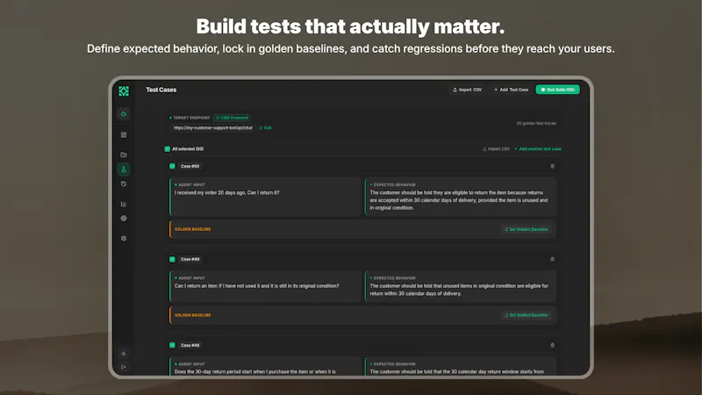Uncheck the Case #50 checkbox
The height and width of the screenshot is (395, 702).
(172, 166)
